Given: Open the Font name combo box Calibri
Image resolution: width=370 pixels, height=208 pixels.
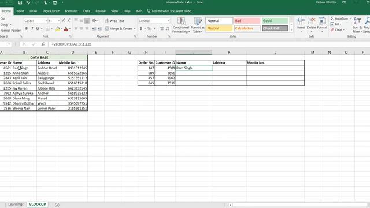Looking at the screenshot, I should [x=35, y=21].
